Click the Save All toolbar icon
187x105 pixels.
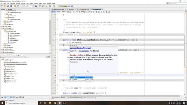[x=11, y=6]
